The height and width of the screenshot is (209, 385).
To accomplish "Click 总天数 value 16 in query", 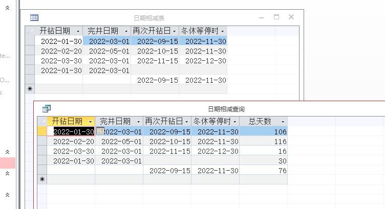I will 264,151.
